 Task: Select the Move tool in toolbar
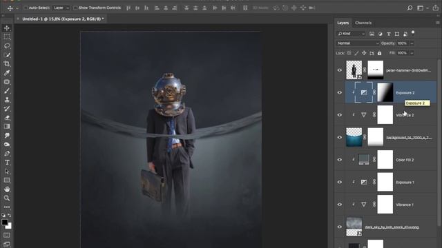point(7,28)
